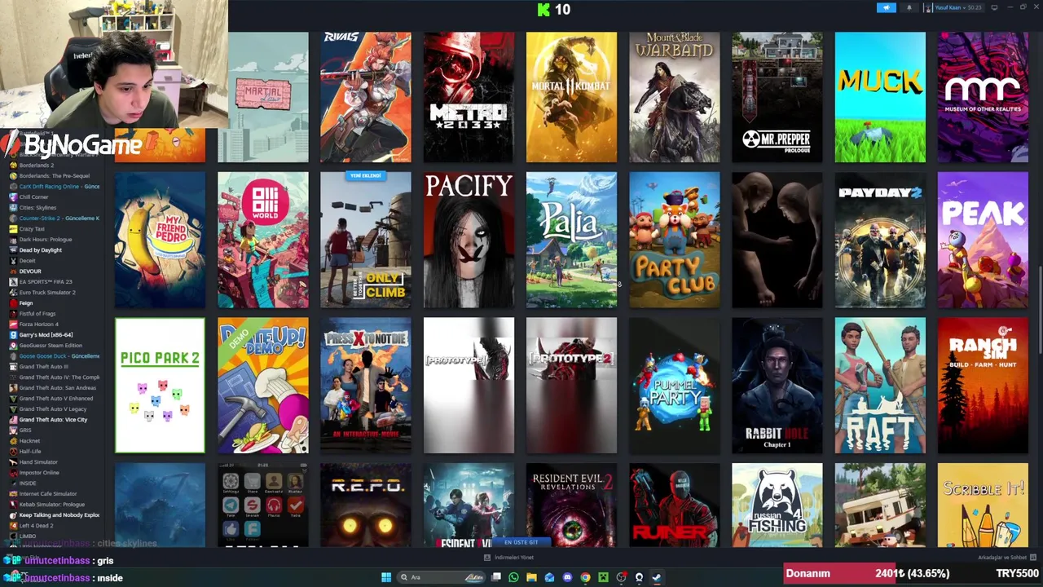This screenshot has width=1043, height=587.
Task: Open the Ranch Sim game cover
Action: pyautogui.click(x=983, y=386)
